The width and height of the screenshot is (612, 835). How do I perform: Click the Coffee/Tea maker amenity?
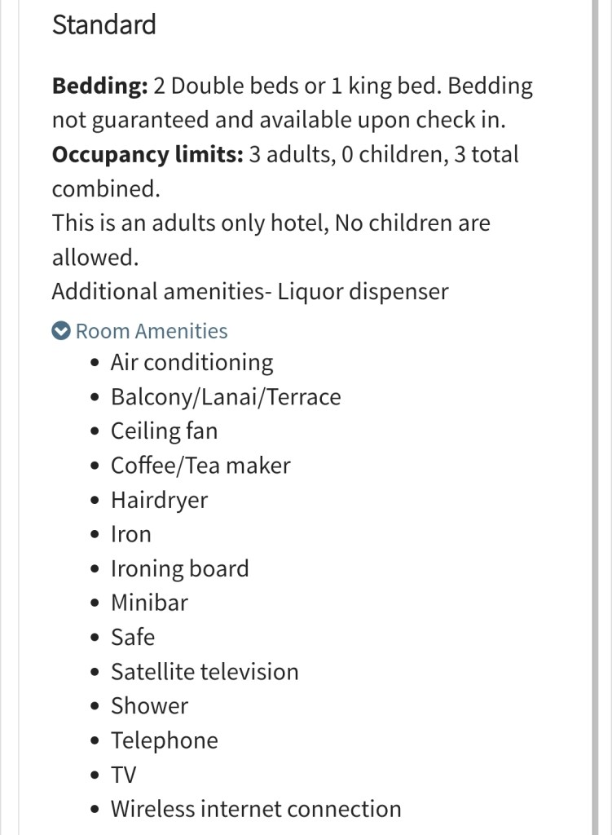coord(200,466)
